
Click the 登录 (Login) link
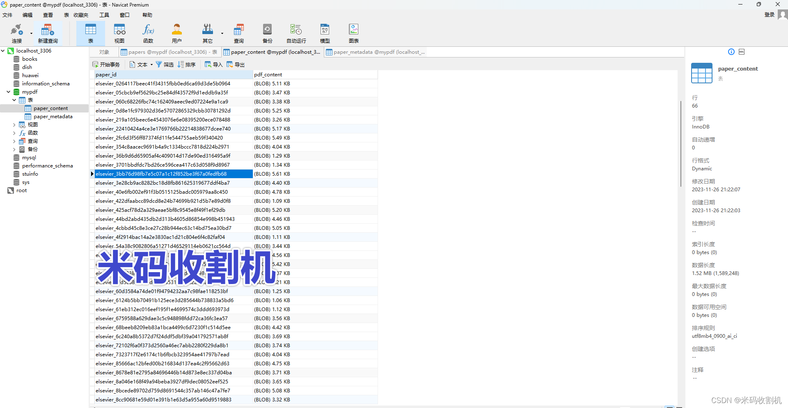pos(770,15)
